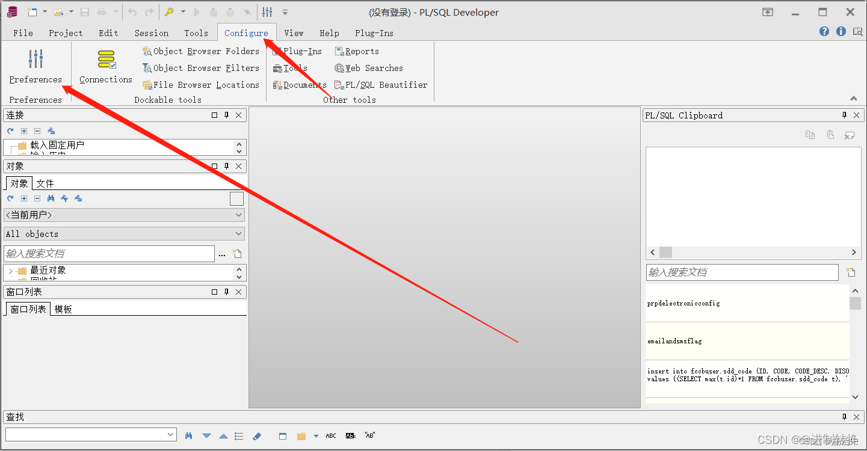Image resolution: width=867 pixels, height=451 pixels.
Task: Click the right arrow of the clipboard horizontal scrollbar
Action: pyautogui.click(x=854, y=253)
